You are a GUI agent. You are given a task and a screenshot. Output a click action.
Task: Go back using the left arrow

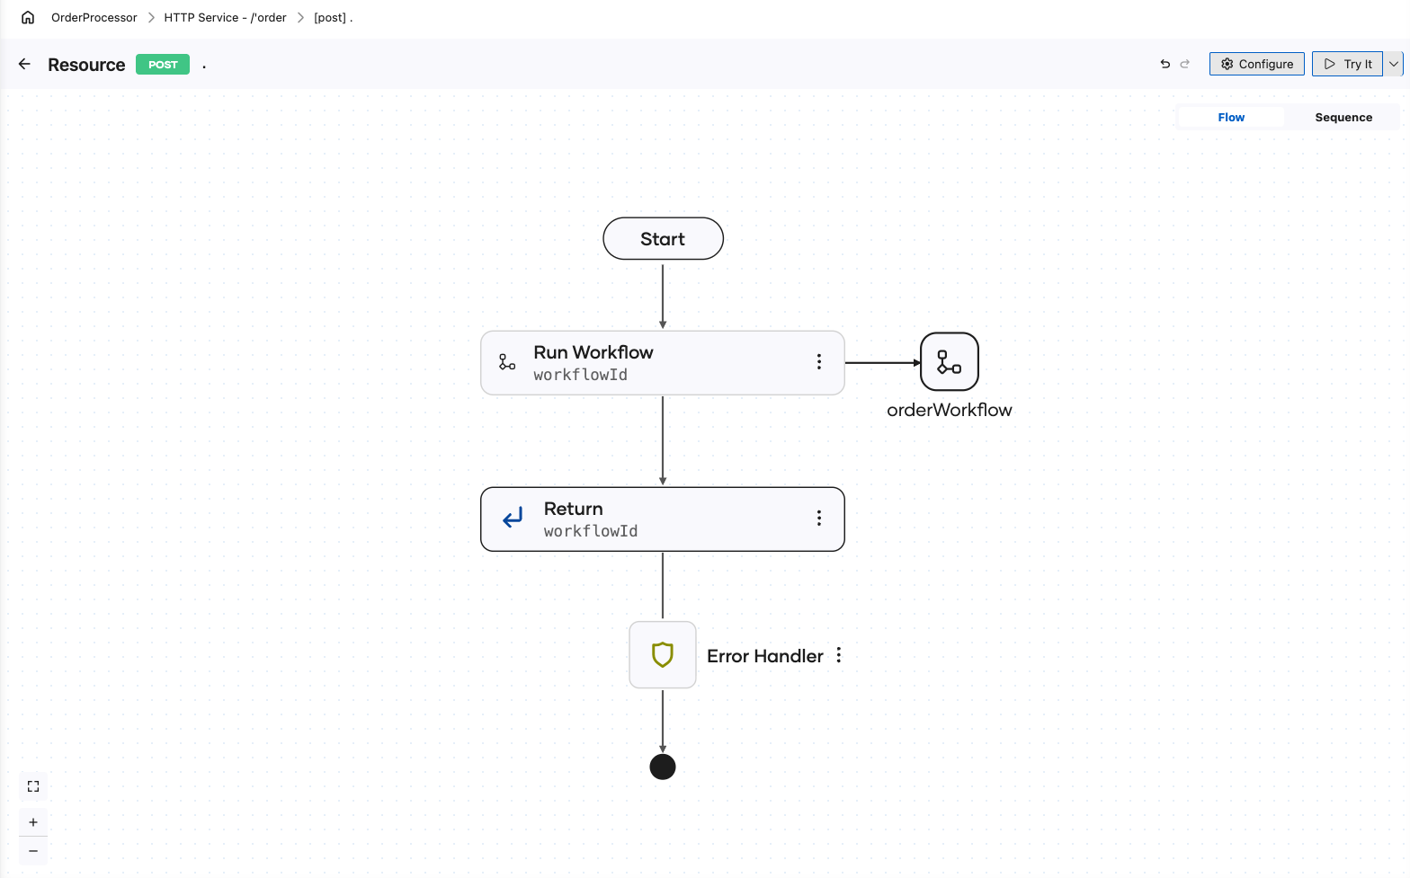[x=24, y=64]
